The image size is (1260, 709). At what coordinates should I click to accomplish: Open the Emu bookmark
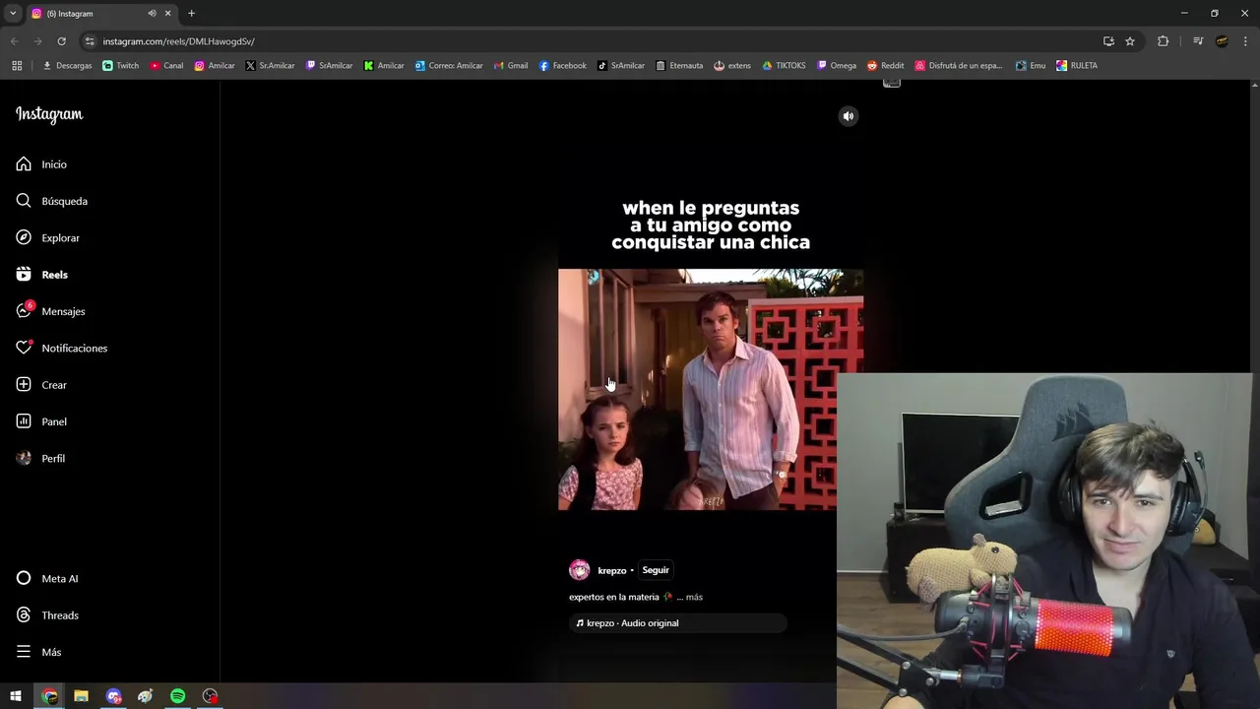coord(1031,66)
